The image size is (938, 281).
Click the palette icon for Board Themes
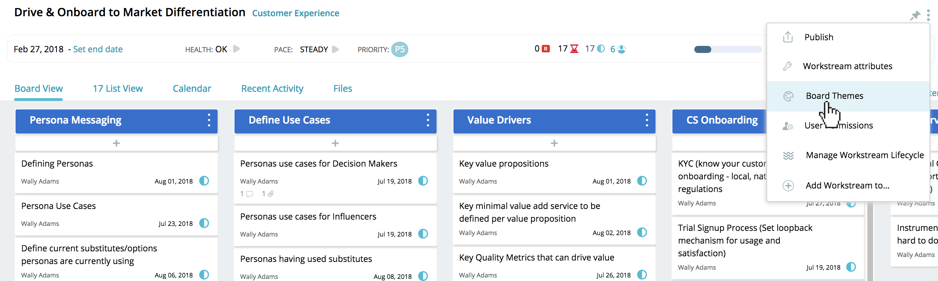788,96
